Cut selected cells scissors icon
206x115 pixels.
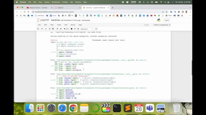[x=46, y=29]
